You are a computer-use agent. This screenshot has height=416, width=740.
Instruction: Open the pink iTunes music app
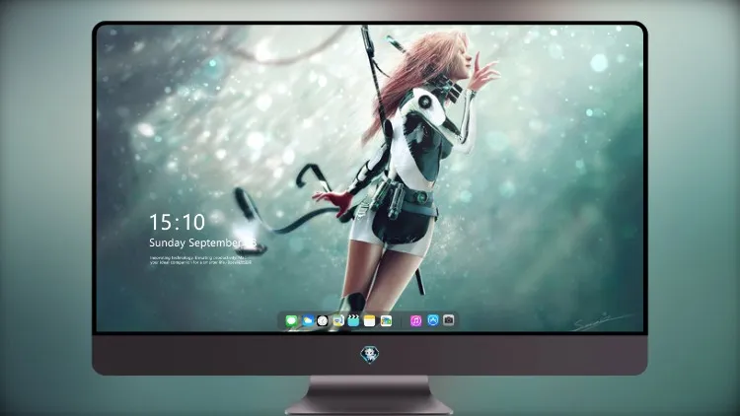pos(415,321)
